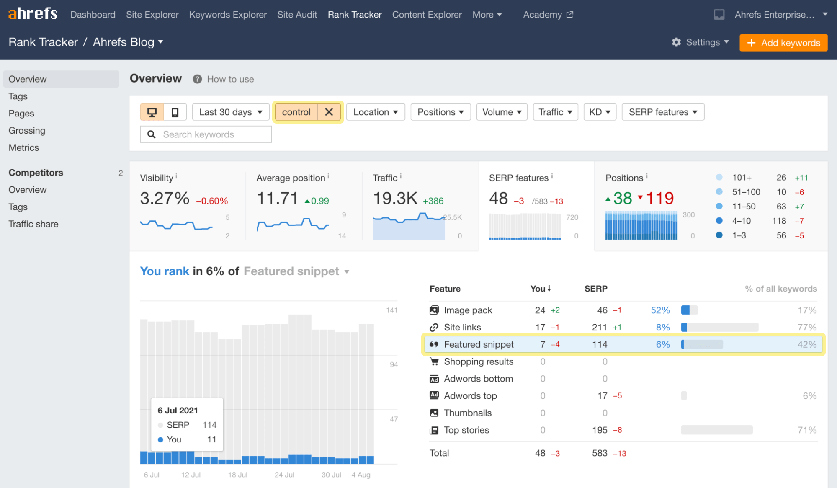
Task: Open the notifications monitor icon in header
Action: point(719,15)
